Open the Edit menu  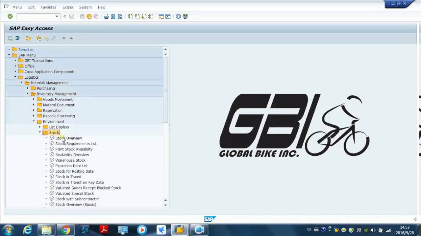point(31,7)
